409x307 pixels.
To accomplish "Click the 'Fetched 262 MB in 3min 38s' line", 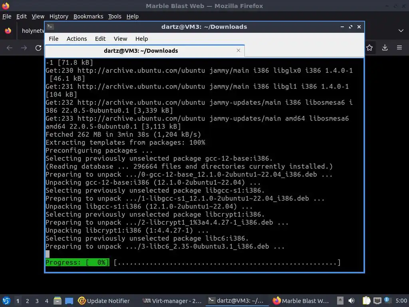I will (123, 134).
